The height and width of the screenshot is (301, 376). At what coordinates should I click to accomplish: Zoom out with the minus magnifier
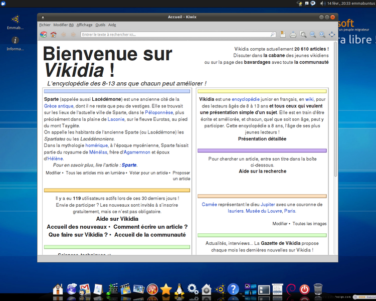[312, 35]
